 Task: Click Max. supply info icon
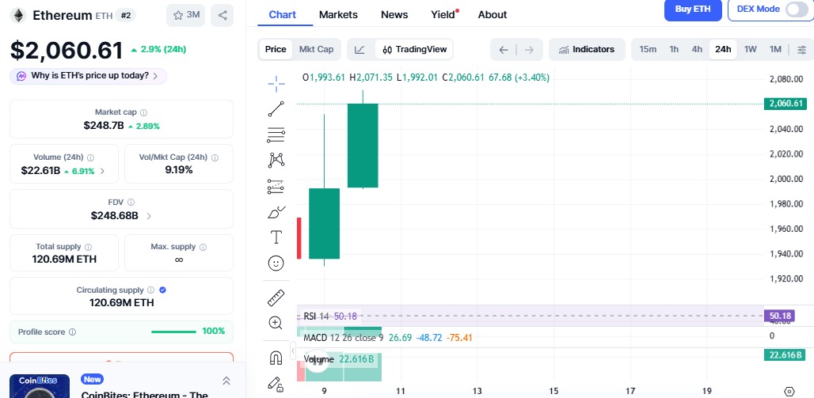(x=203, y=247)
